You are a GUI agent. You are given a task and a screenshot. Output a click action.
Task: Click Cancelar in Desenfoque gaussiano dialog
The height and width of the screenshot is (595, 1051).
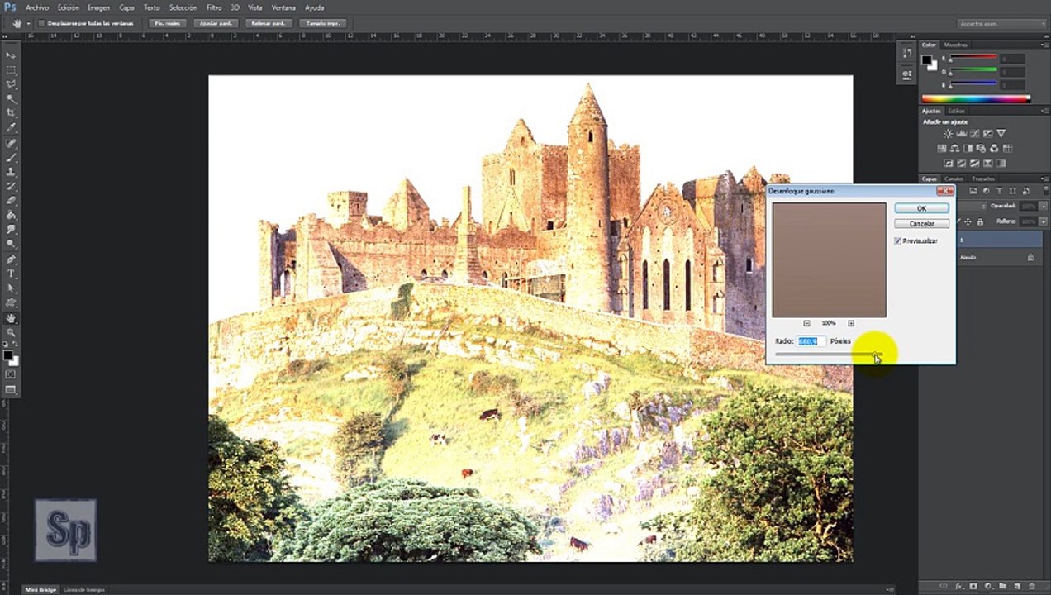(921, 224)
